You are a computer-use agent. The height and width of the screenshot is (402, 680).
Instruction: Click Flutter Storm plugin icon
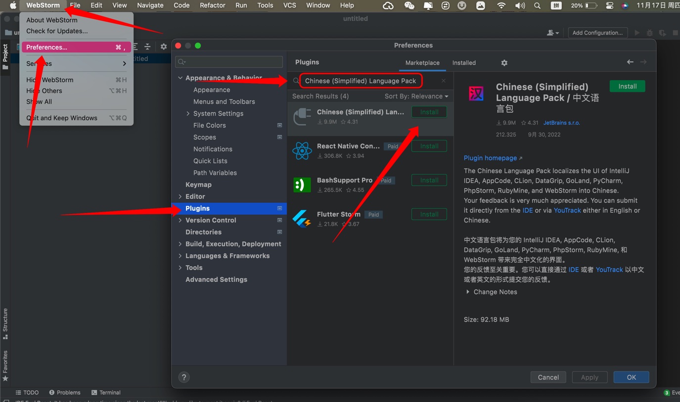302,219
